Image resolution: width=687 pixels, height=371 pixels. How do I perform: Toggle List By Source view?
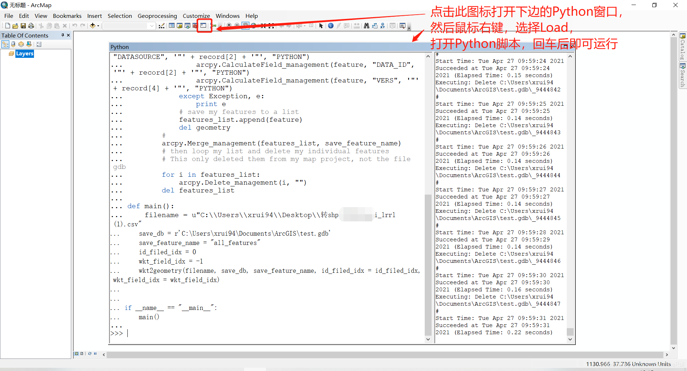[x=13, y=44]
